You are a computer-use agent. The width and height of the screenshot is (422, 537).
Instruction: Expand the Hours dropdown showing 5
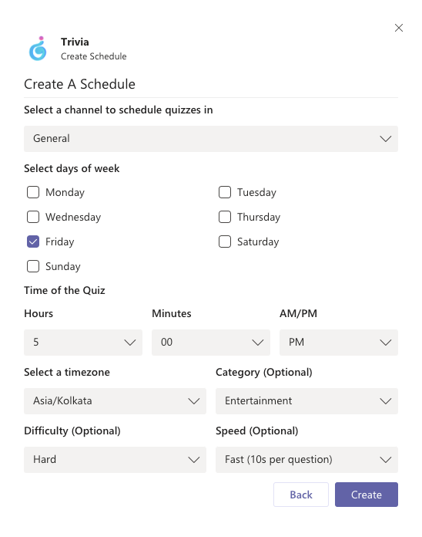click(x=83, y=343)
